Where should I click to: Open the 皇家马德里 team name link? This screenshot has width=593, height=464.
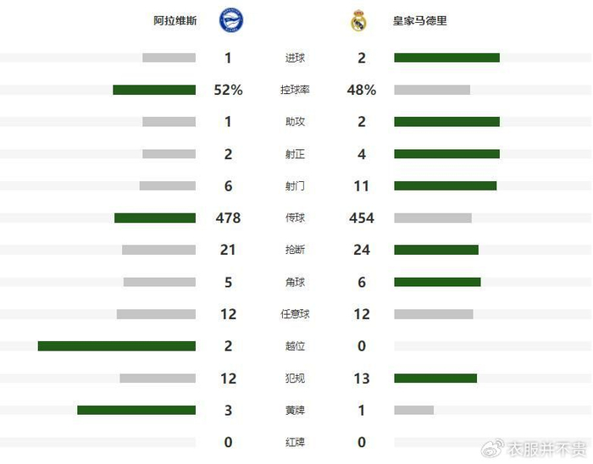420,21
